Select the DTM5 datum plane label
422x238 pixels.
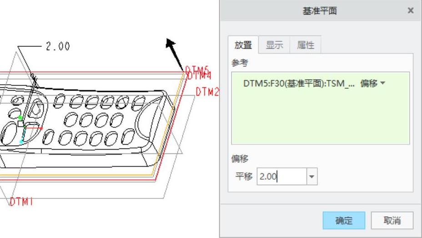click(197, 70)
